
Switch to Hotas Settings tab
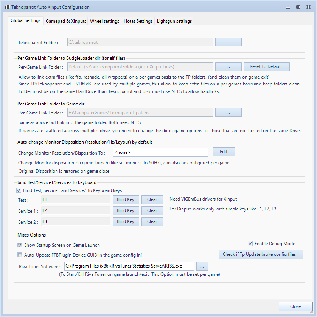pyautogui.click(x=138, y=21)
